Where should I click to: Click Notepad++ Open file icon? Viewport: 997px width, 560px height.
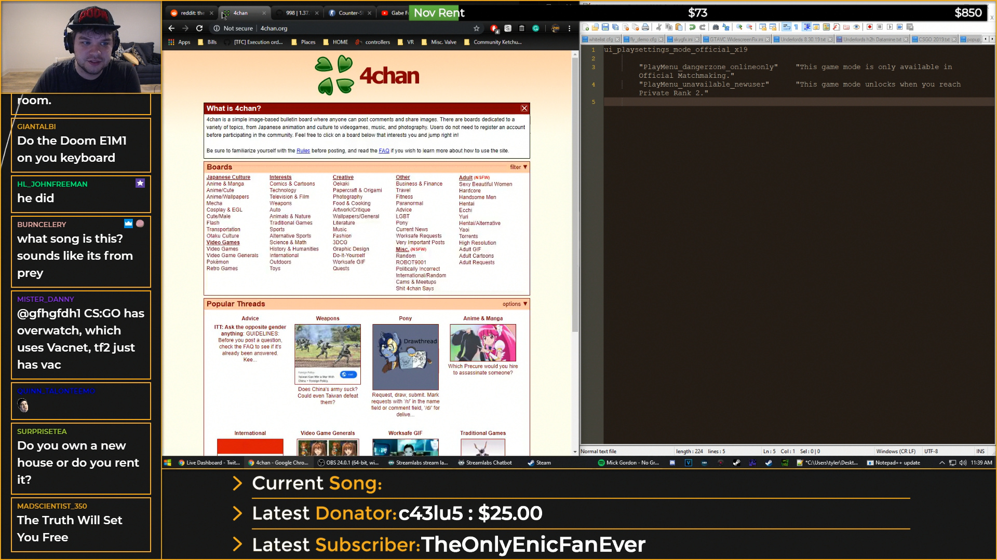pyautogui.click(x=596, y=27)
